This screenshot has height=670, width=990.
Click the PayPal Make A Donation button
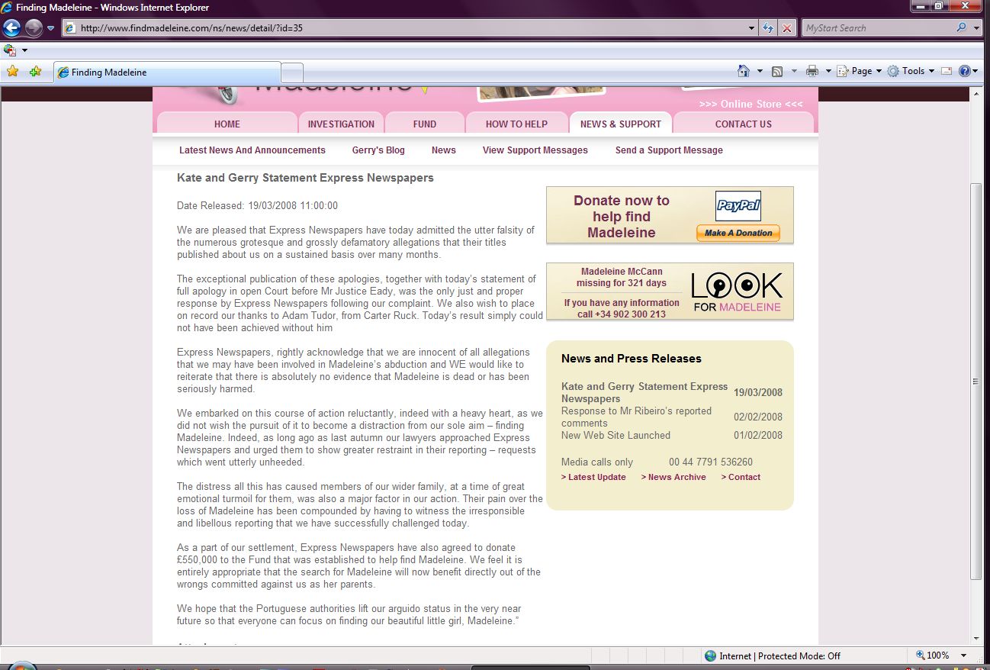point(738,234)
